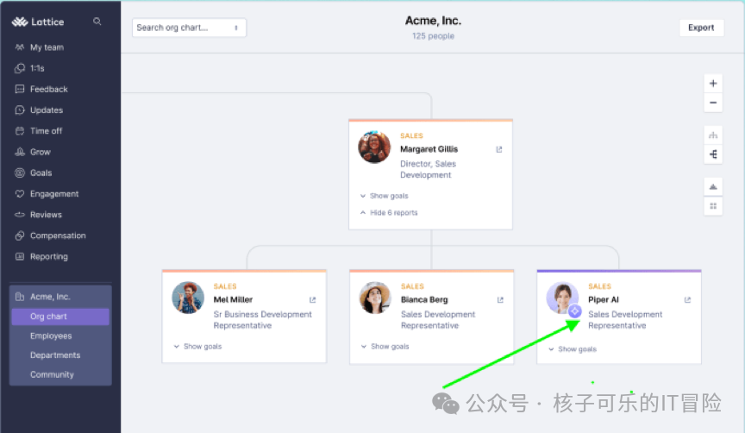
Task: Switch to horizontal tree layout icon
Action: click(x=713, y=154)
